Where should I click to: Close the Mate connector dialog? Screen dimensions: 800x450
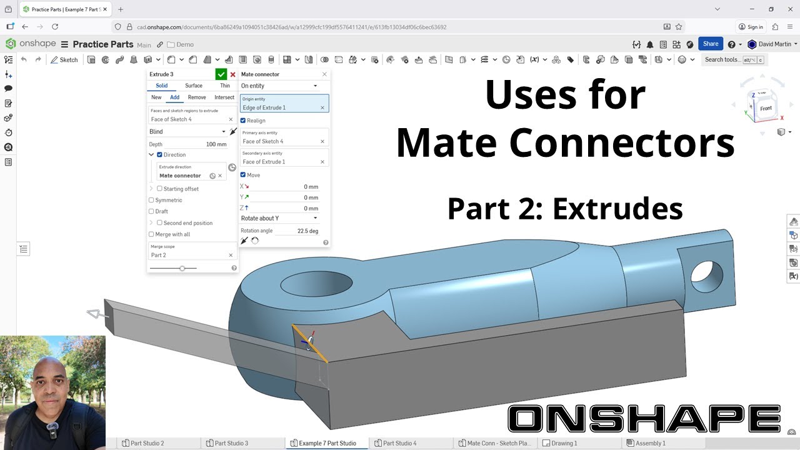click(324, 74)
